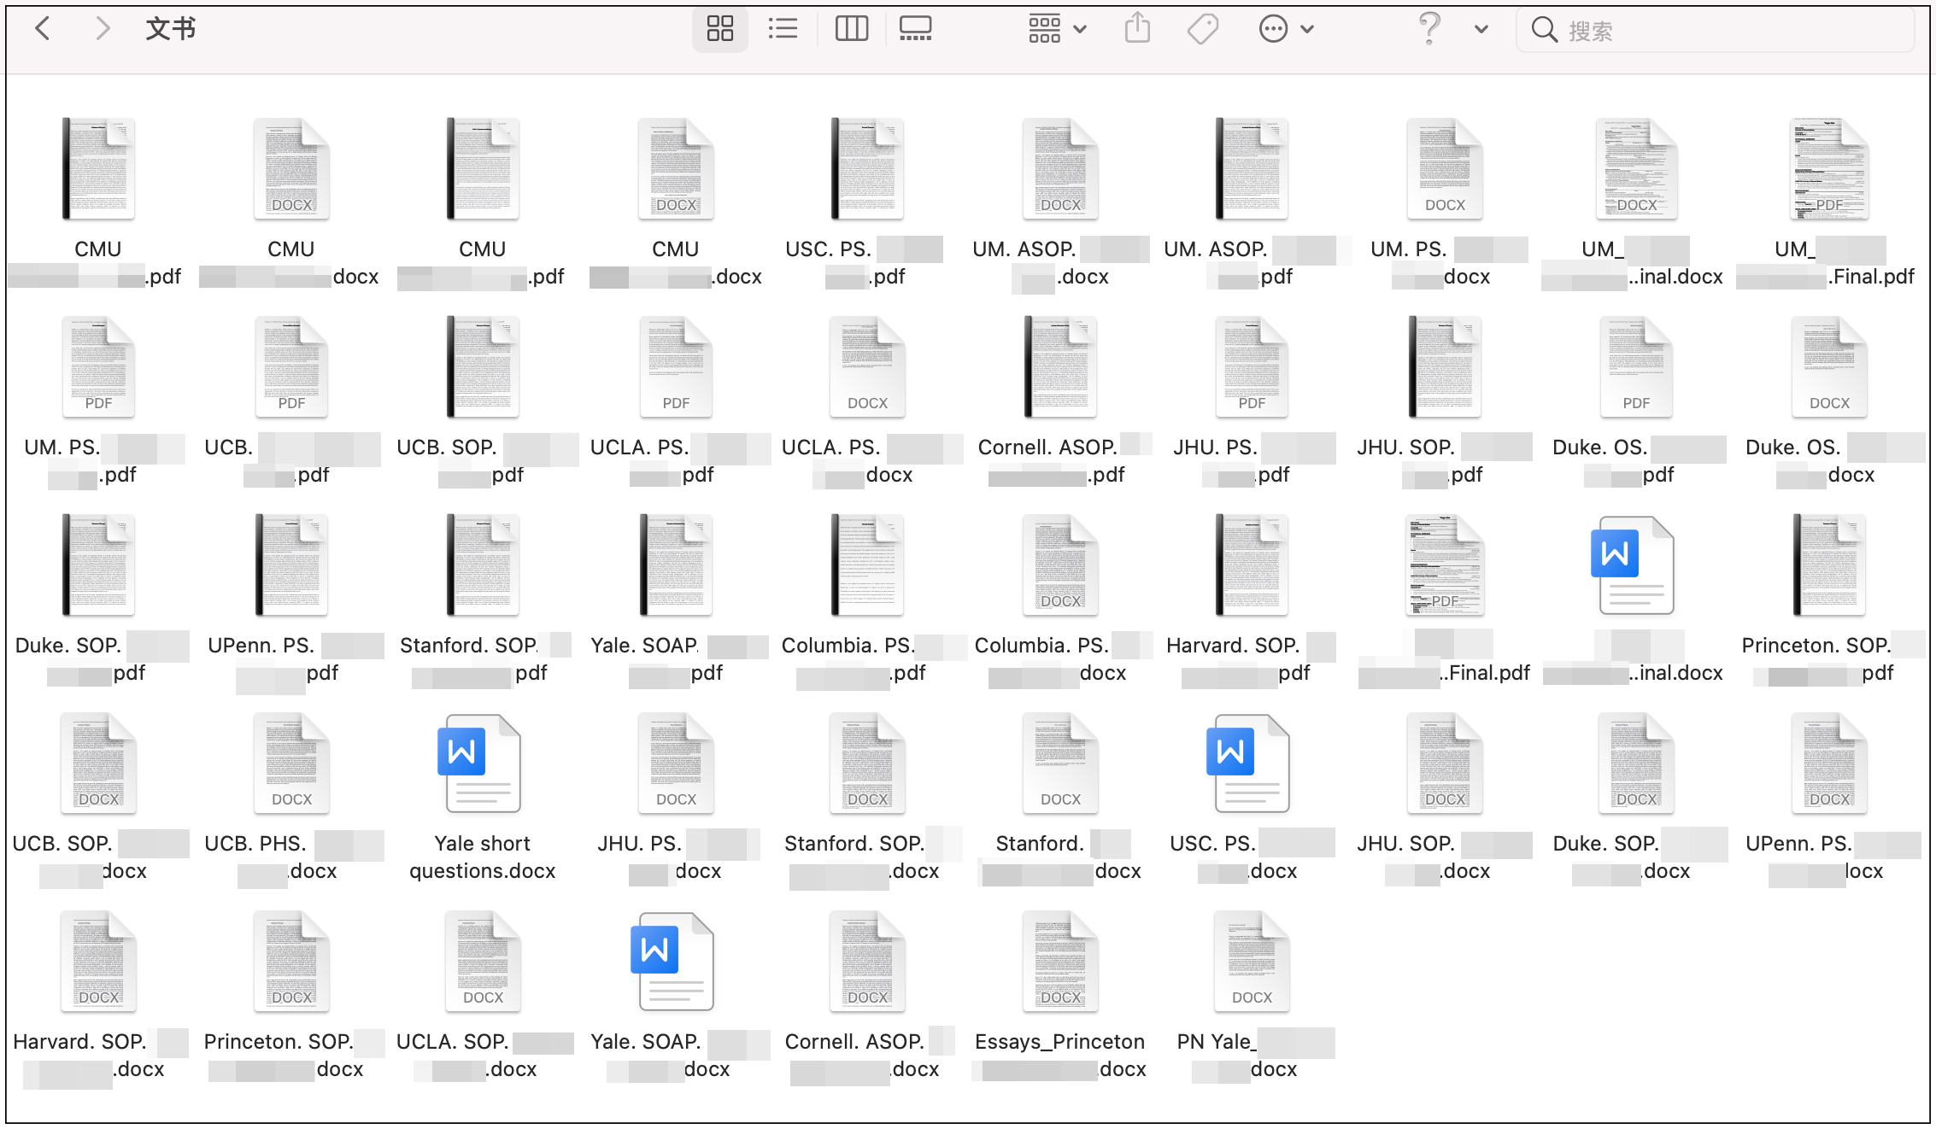
Task: Switch to gallery view
Action: tap(915, 29)
